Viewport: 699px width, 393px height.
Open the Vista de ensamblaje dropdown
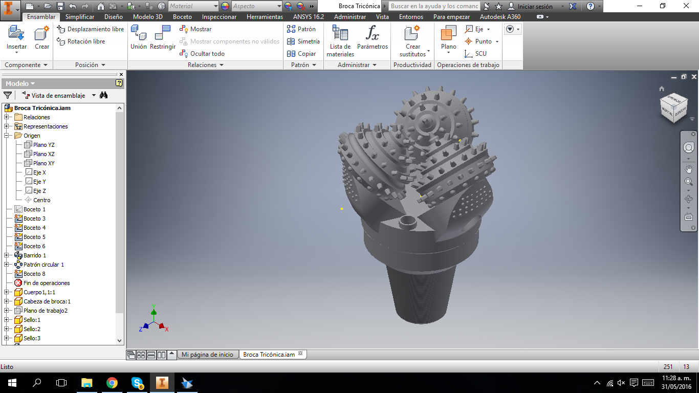(x=94, y=95)
